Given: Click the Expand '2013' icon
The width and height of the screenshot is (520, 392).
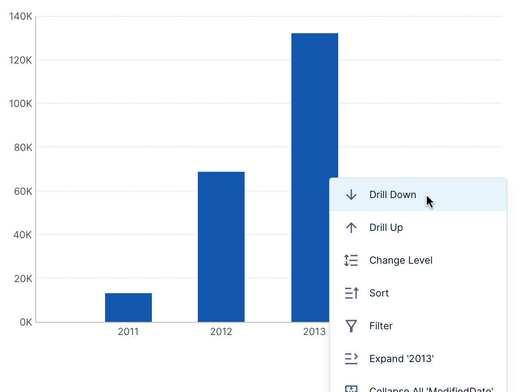Looking at the screenshot, I should (351, 359).
